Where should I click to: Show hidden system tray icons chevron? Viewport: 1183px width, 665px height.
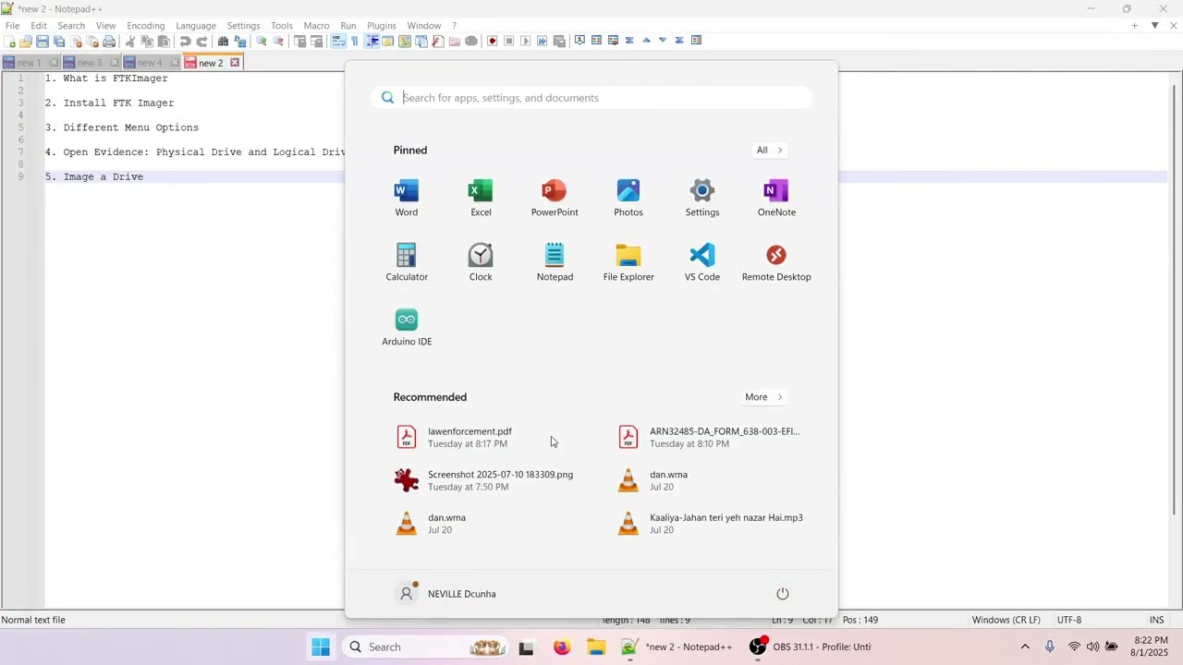pos(1025,647)
